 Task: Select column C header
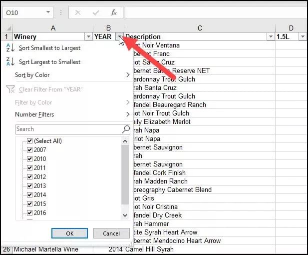tap(200, 28)
